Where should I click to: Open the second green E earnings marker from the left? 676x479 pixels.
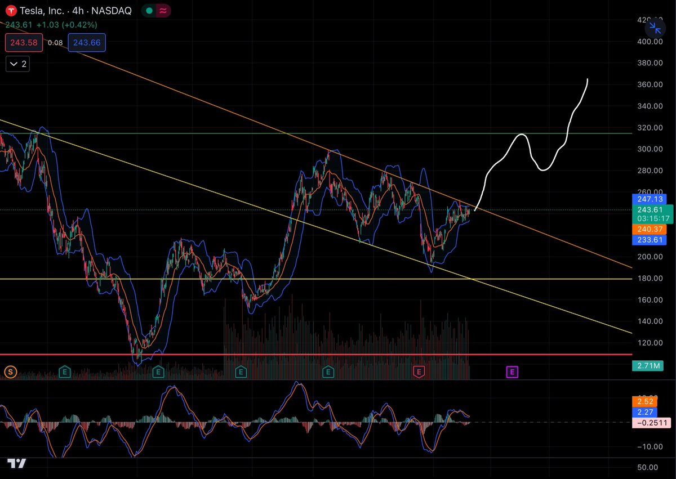[x=158, y=372]
